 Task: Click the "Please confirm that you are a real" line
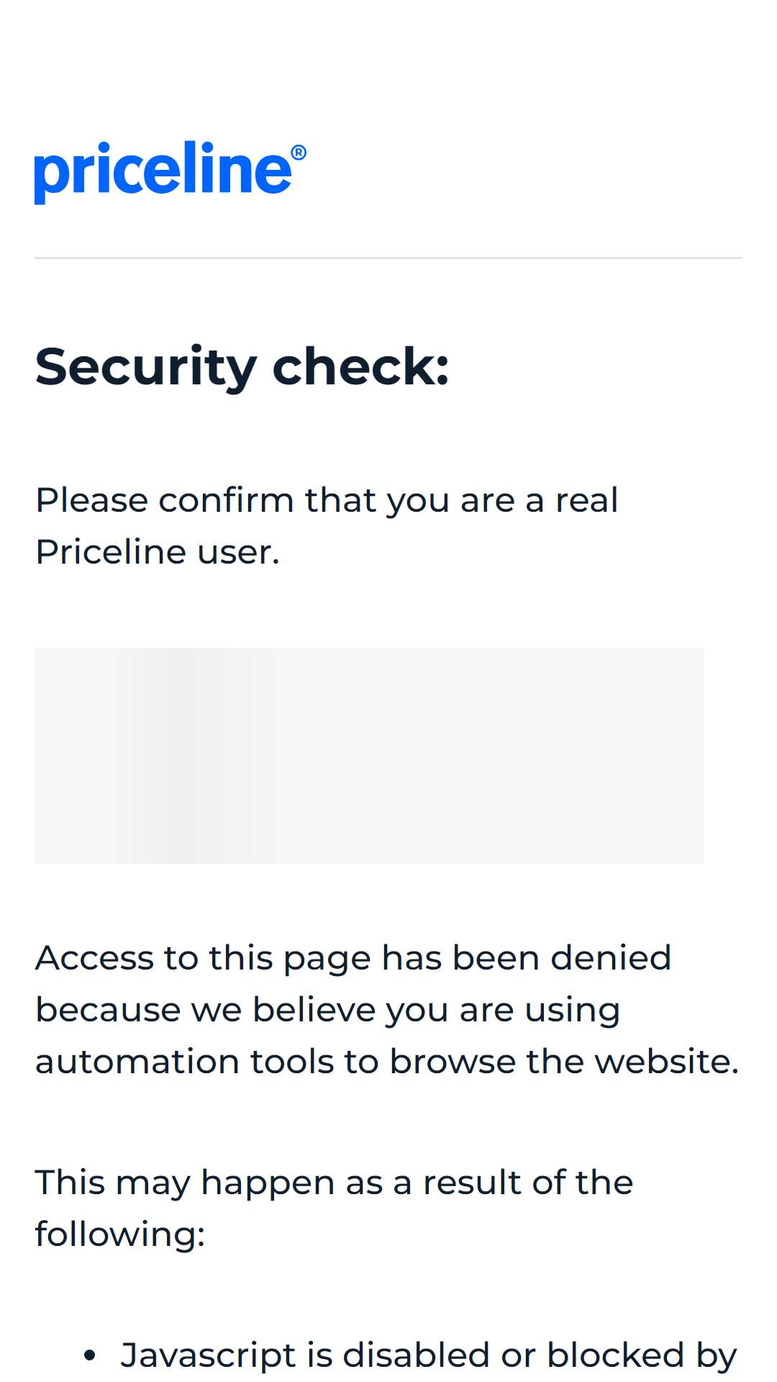[x=327, y=501]
